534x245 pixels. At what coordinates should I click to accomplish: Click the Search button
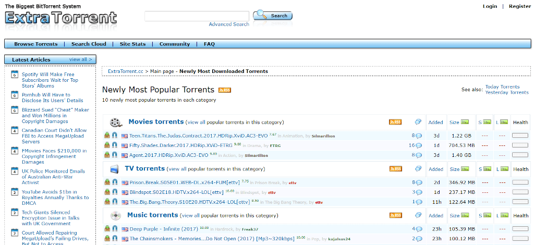click(x=273, y=15)
